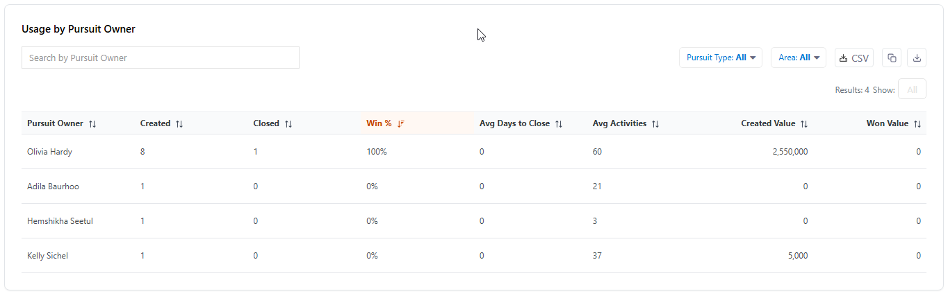948x296 pixels.
Task: Sort by Created Value arrows icon
Action: (804, 123)
